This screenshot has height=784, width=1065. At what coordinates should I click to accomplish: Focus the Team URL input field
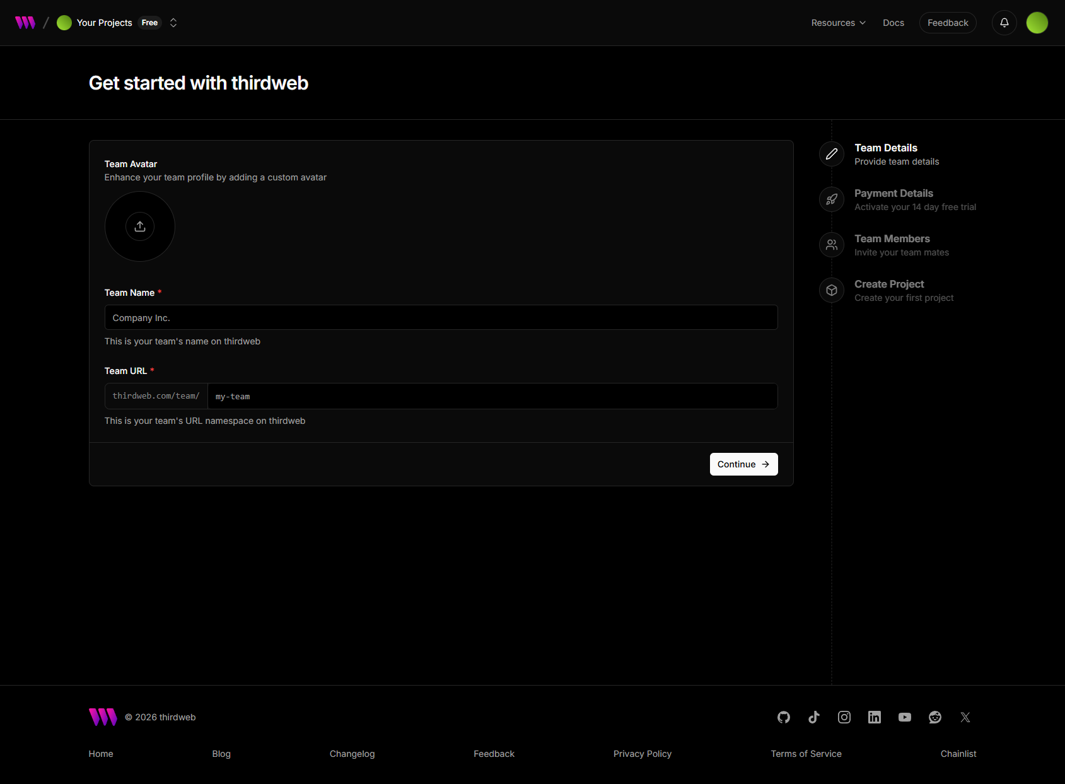tap(492, 396)
